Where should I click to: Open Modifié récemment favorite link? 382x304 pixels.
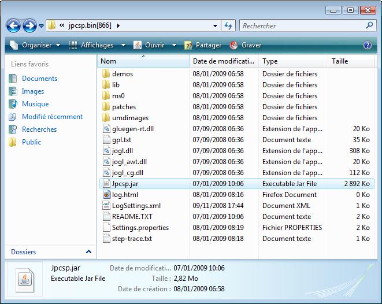click(53, 116)
